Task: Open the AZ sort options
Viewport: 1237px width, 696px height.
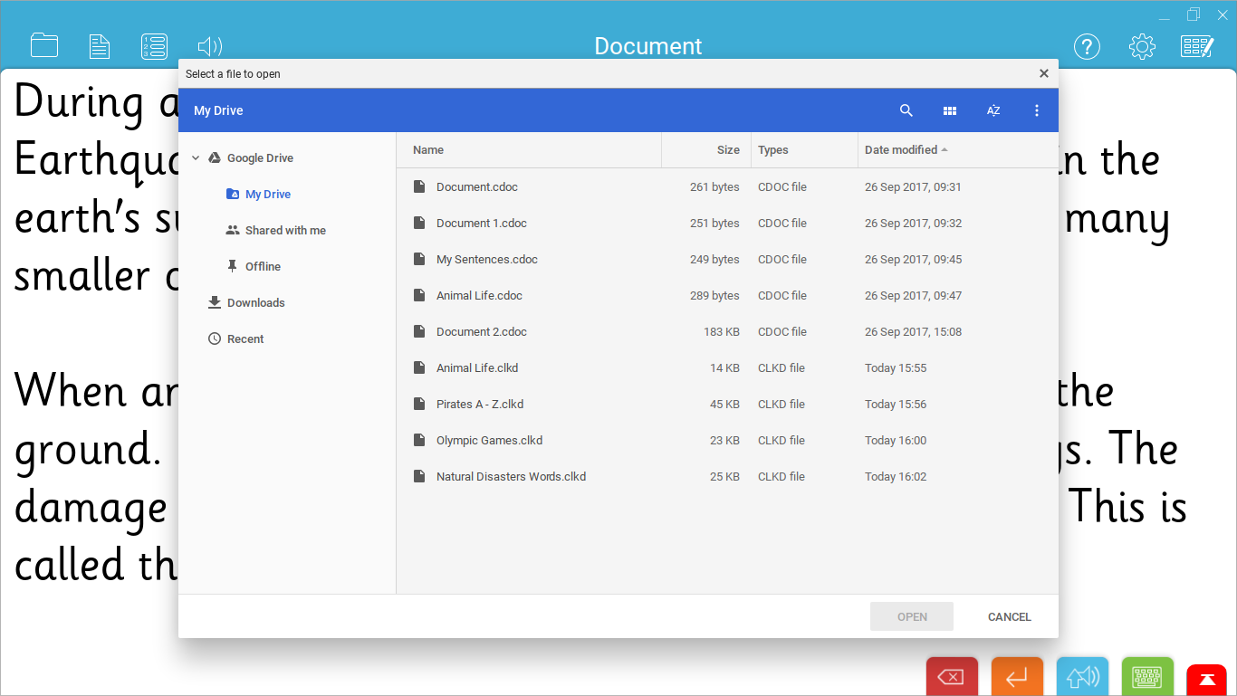Action: click(992, 110)
